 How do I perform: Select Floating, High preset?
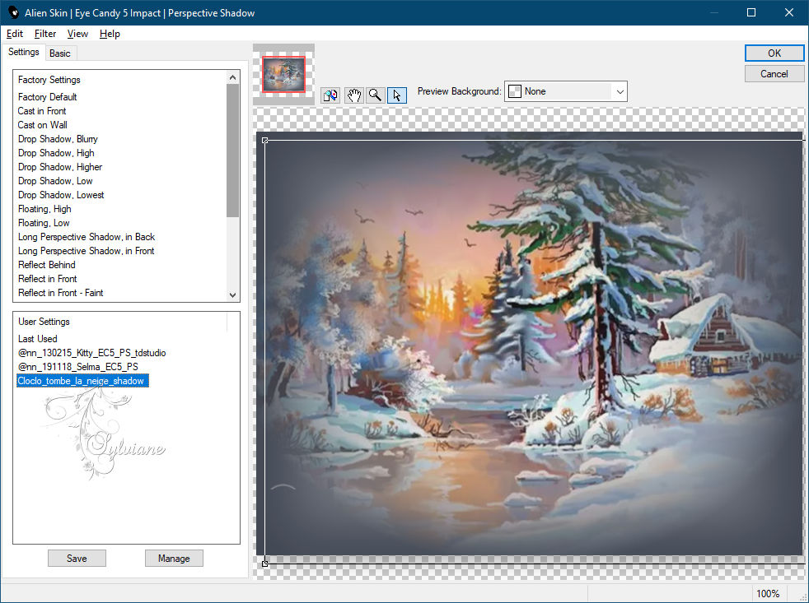(44, 209)
